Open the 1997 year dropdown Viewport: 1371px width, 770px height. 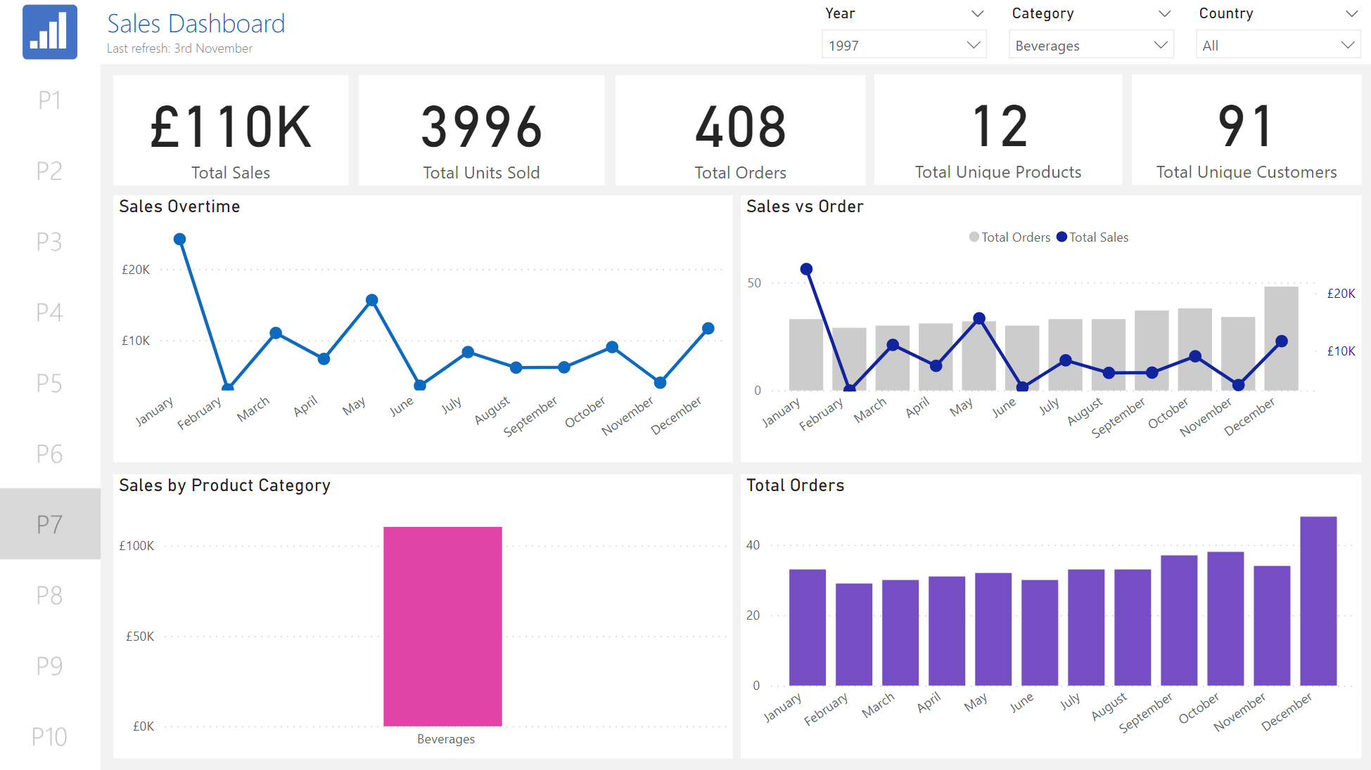click(x=904, y=45)
